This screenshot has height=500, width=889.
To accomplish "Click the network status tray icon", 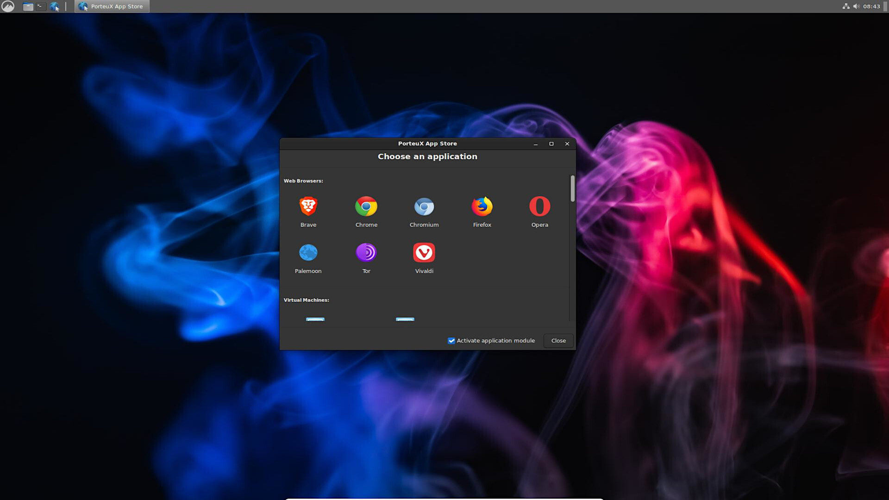I will click(x=846, y=6).
